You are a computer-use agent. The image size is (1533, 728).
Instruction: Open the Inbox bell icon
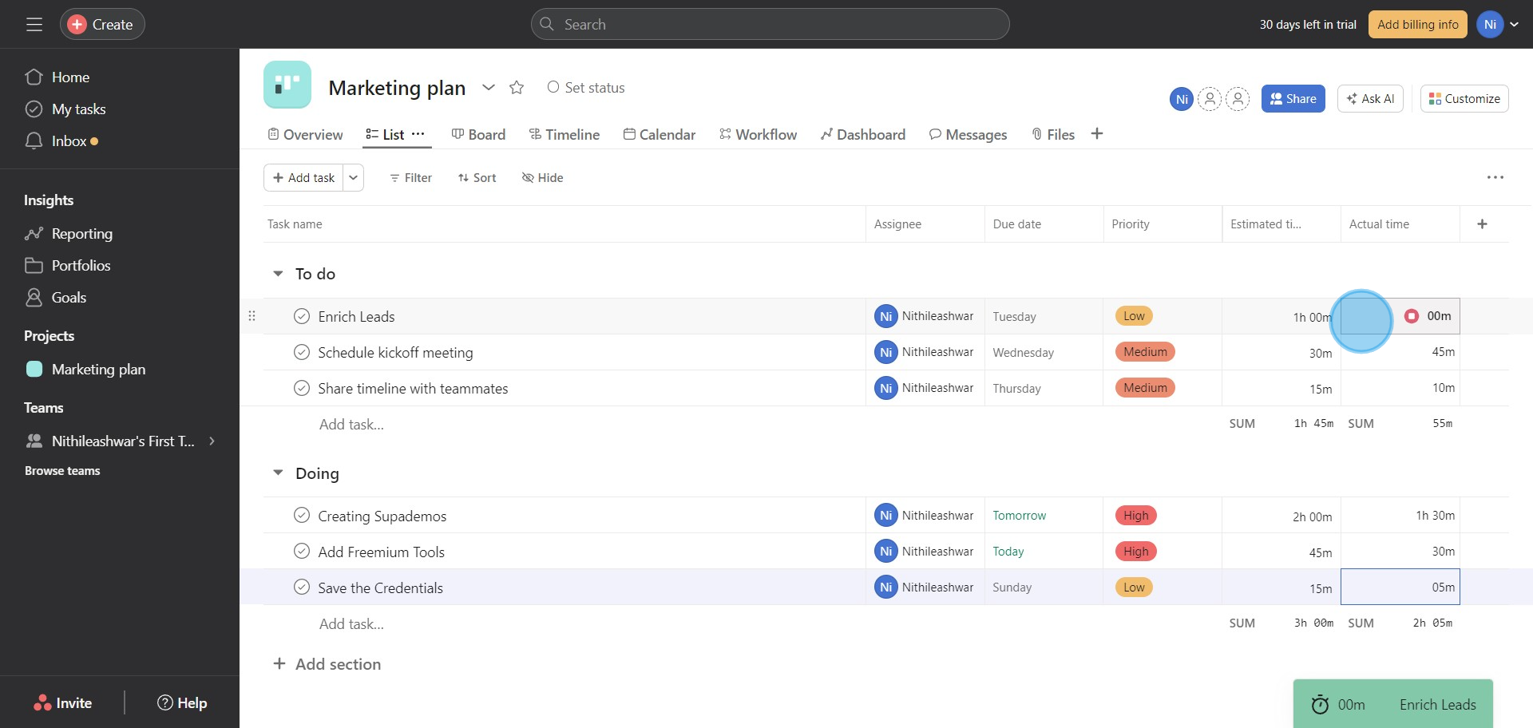point(34,141)
